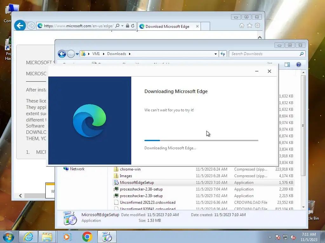Screen dimensions: 325x243
Task: Go back in Downloads Explorer window
Action: click(62, 54)
